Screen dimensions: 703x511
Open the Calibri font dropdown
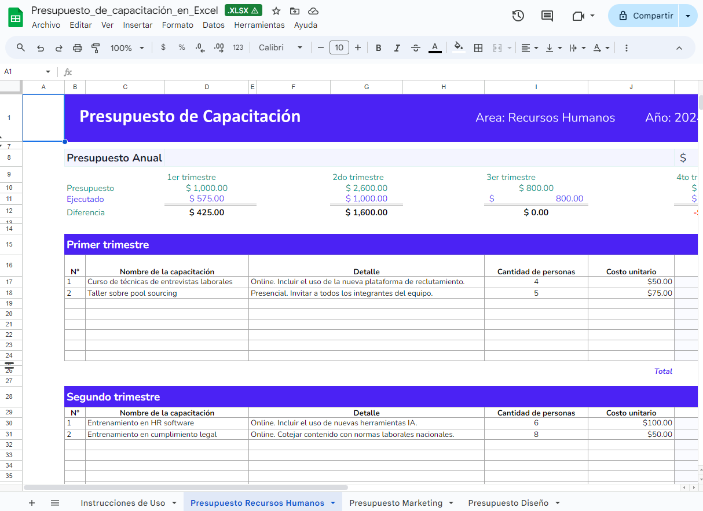click(x=280, y=47)
